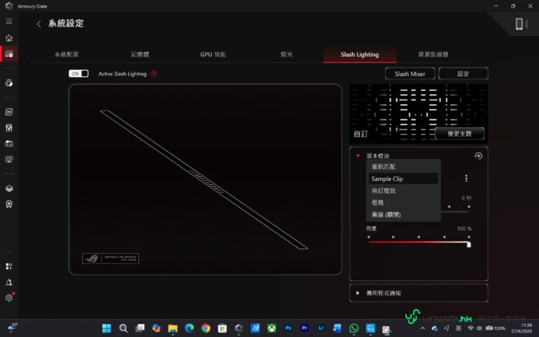Open File Explorer from the taskbar
The image size is (539, 337).
click(x=172, y=328)
